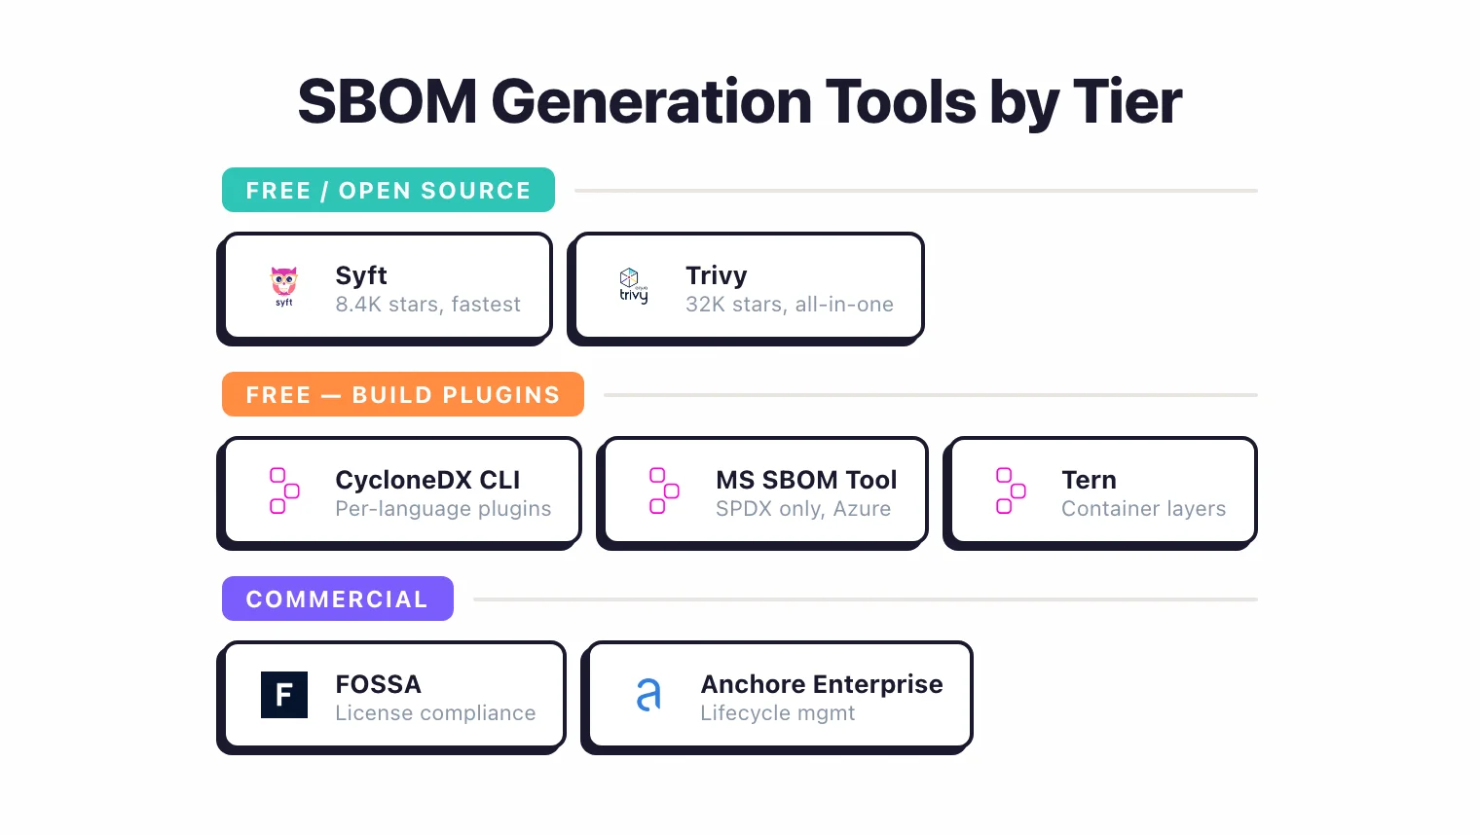Expand the Syft tool card
Screen dimensions: 1480x835
coord(385,287)
